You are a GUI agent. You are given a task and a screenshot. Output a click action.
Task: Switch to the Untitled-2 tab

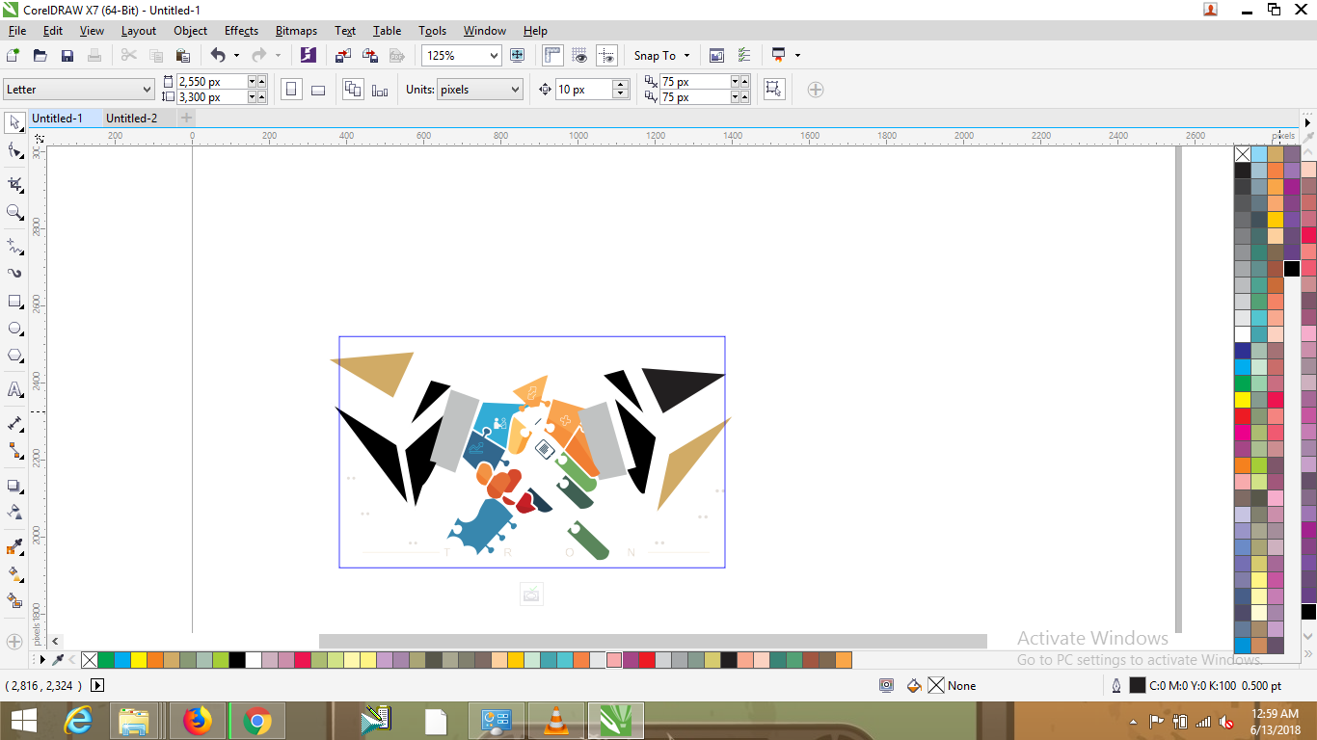(x=134, y=118)
